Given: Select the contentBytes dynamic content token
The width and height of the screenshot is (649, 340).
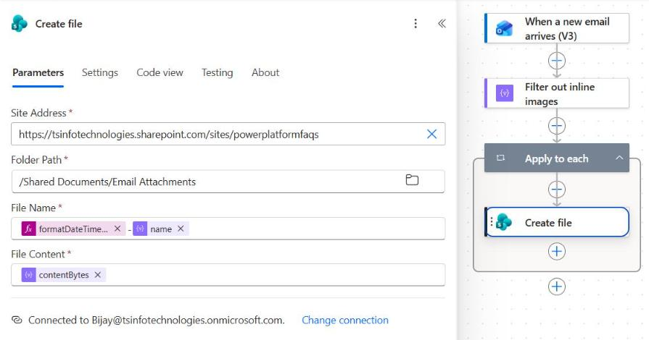Looking at the screenshot, I should (64, 275).
